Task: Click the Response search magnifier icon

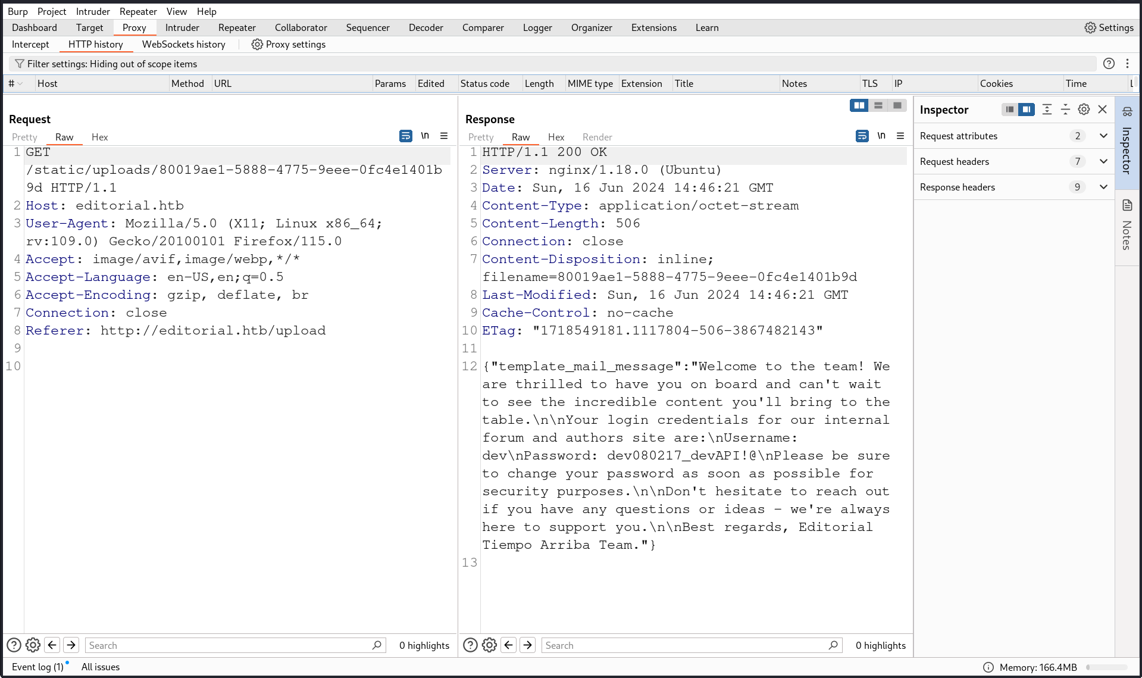Action: (833, 645)
